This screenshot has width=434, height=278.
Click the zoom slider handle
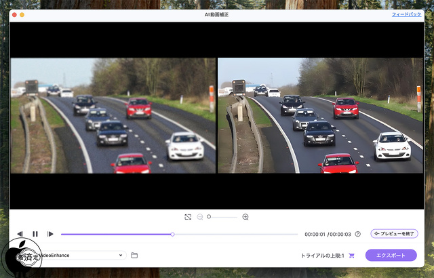tap(210, 217)
